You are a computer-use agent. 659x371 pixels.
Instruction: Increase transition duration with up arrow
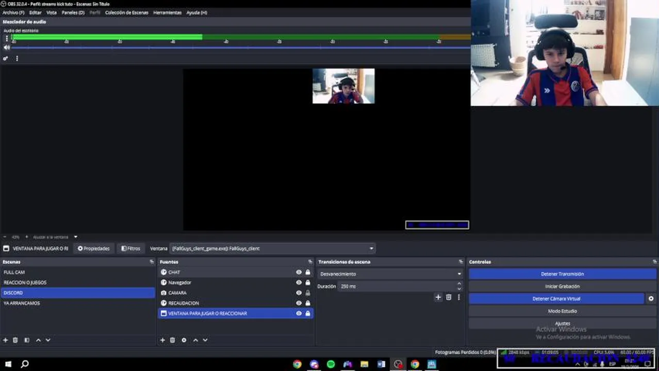[459, 284]
